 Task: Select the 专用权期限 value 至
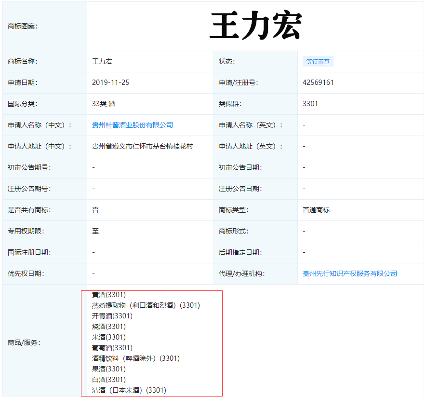pos(95,231)
